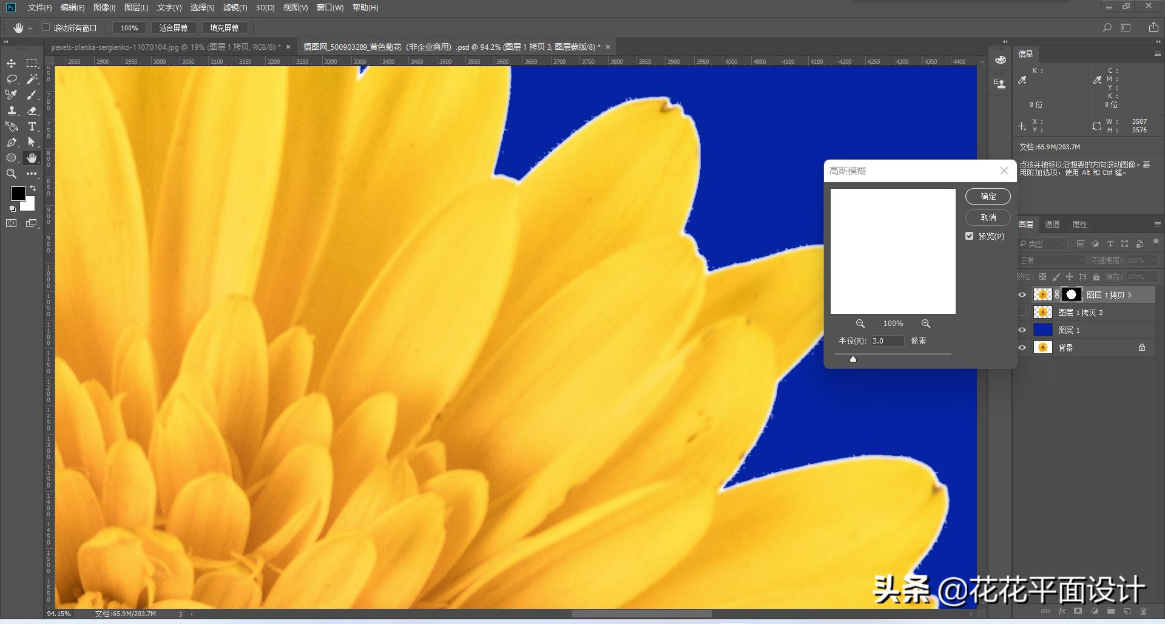Click the zoom-in magnifier in Gaussian Blur dialog
The image size is (1165, 624).
925,324
